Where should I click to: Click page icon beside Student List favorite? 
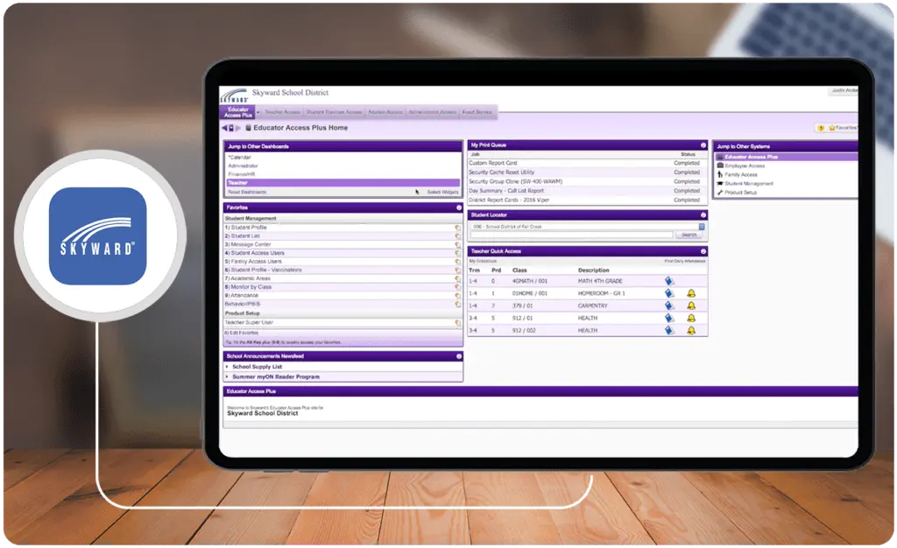(457, 236)
